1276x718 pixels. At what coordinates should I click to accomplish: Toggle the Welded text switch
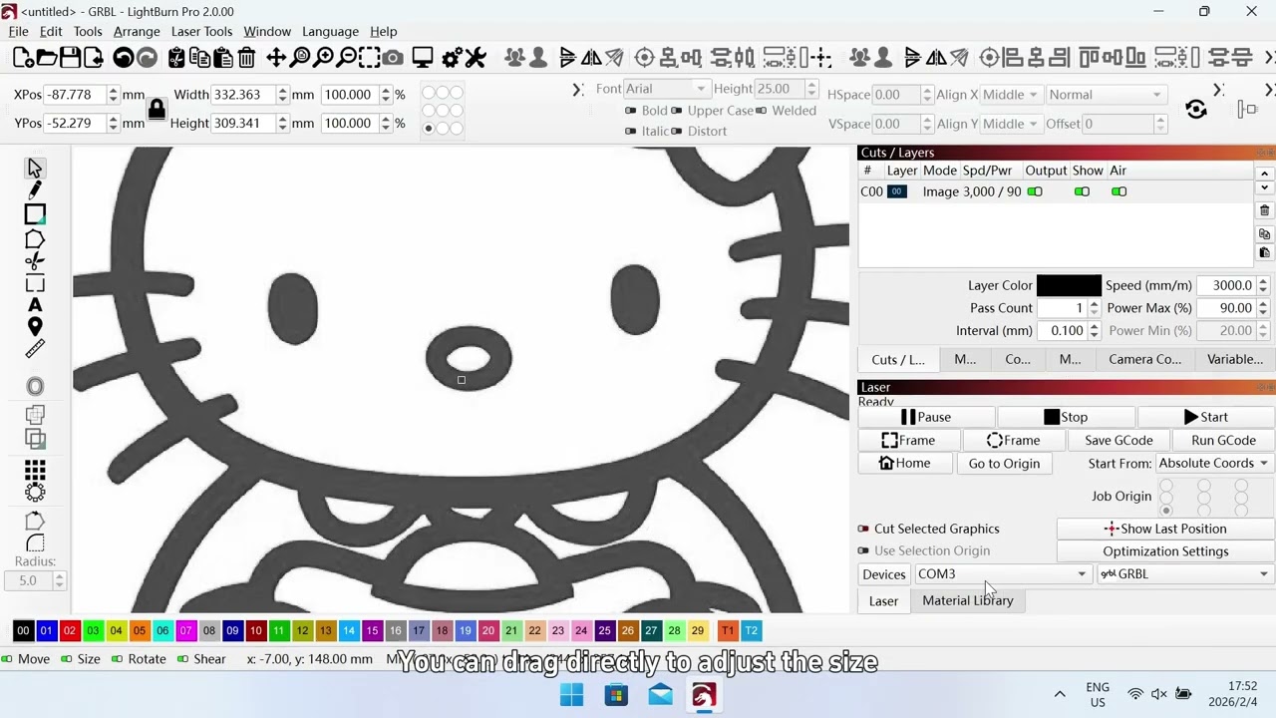762,111
